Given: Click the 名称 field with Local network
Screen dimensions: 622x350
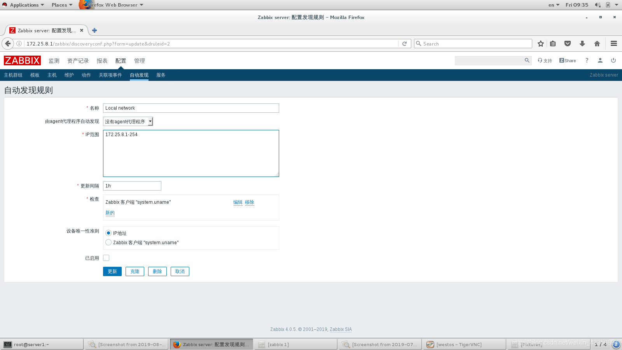Looking at the screenshot, I should tap(191, 108).
